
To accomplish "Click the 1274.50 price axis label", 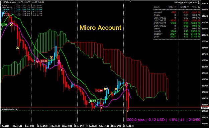I will pyautogui.click(x=205, y=48).
